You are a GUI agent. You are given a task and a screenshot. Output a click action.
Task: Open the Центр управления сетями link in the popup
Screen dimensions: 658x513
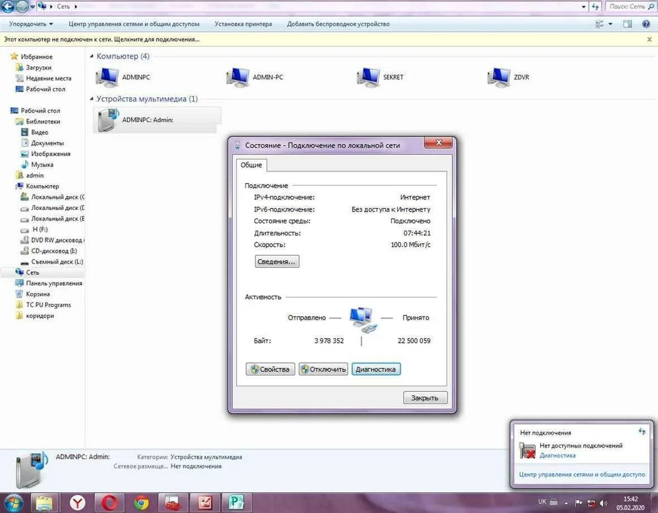(x=582, y=474)
